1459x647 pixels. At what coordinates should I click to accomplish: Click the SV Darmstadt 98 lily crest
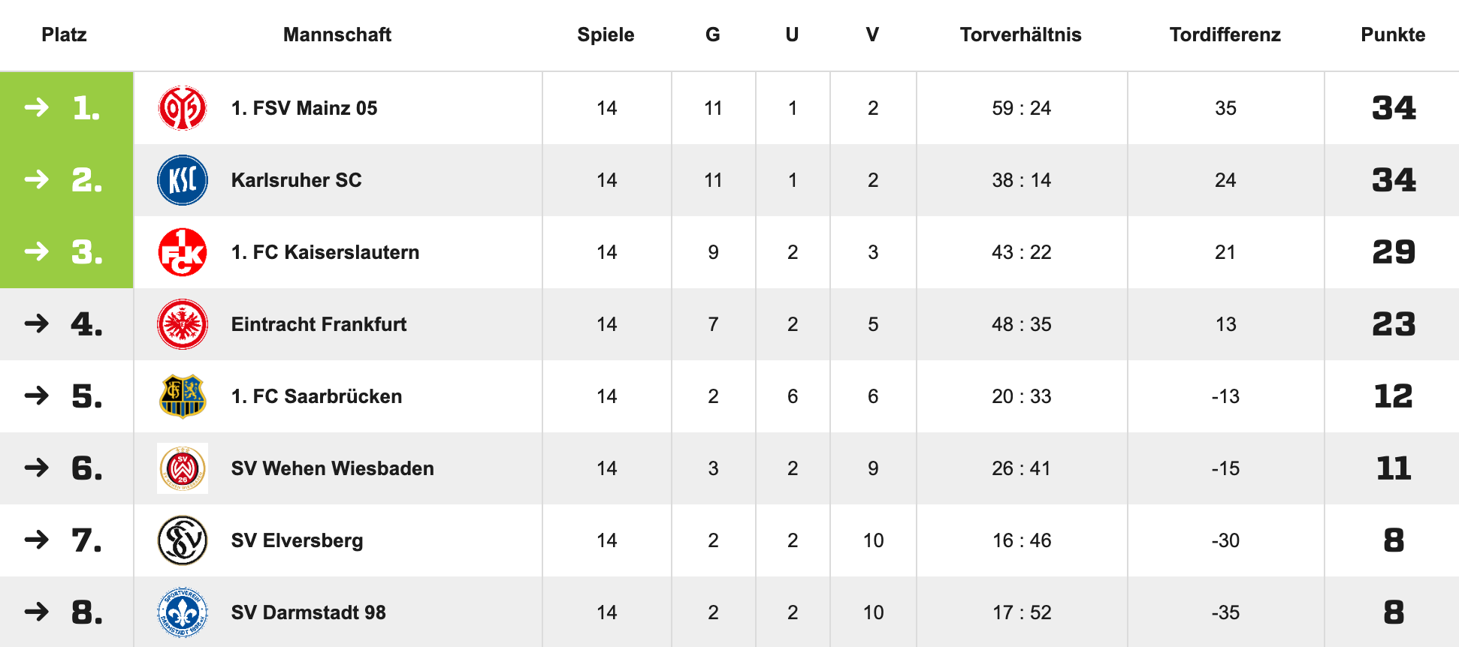point(183,612)
